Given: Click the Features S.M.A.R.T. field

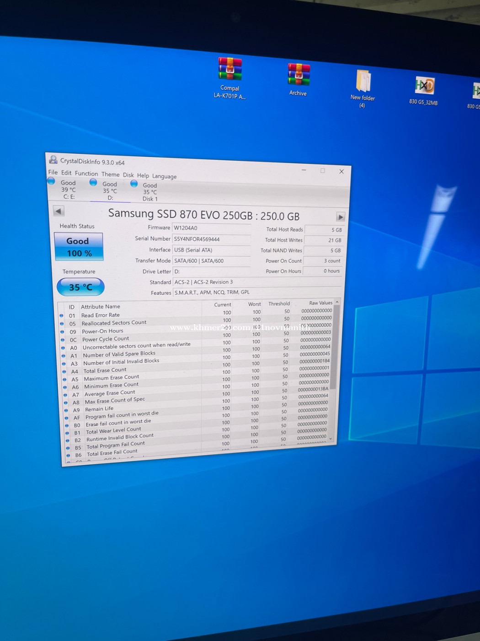Looking at the screenshot, I should pos(257,292).
